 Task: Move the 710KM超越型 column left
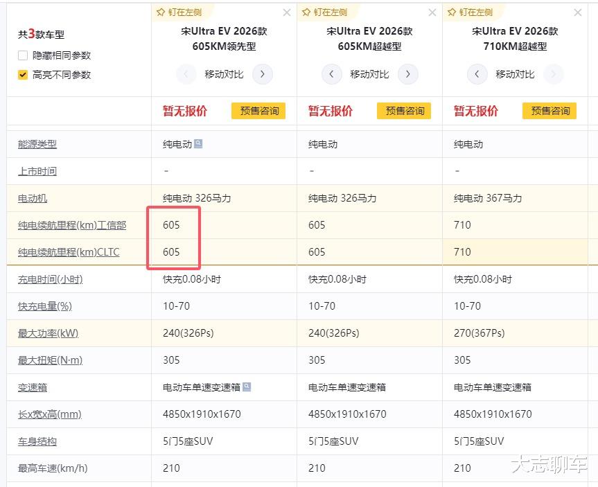(477, 74)
